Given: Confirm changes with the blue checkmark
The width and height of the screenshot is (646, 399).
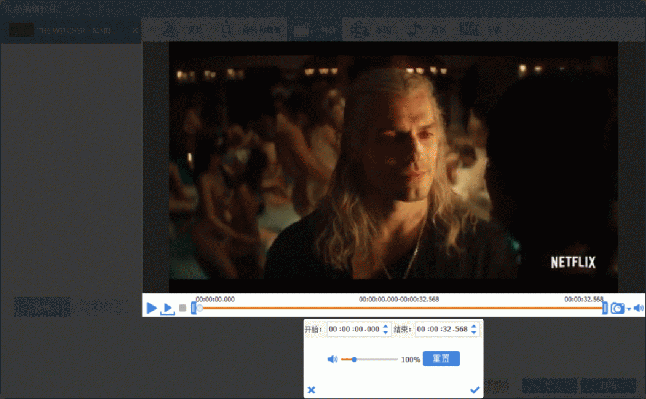Looking at the screenshot, I should [475, 390].
